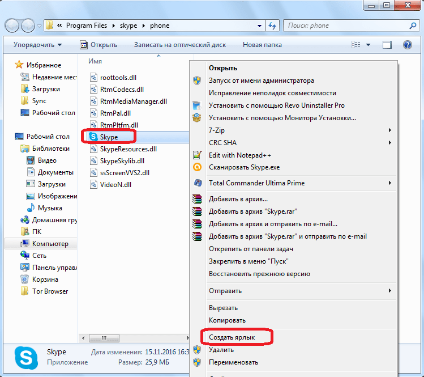Click Записать на оптический диск button
Viewport: 424px width, 377px height.
tap(180, 45)
